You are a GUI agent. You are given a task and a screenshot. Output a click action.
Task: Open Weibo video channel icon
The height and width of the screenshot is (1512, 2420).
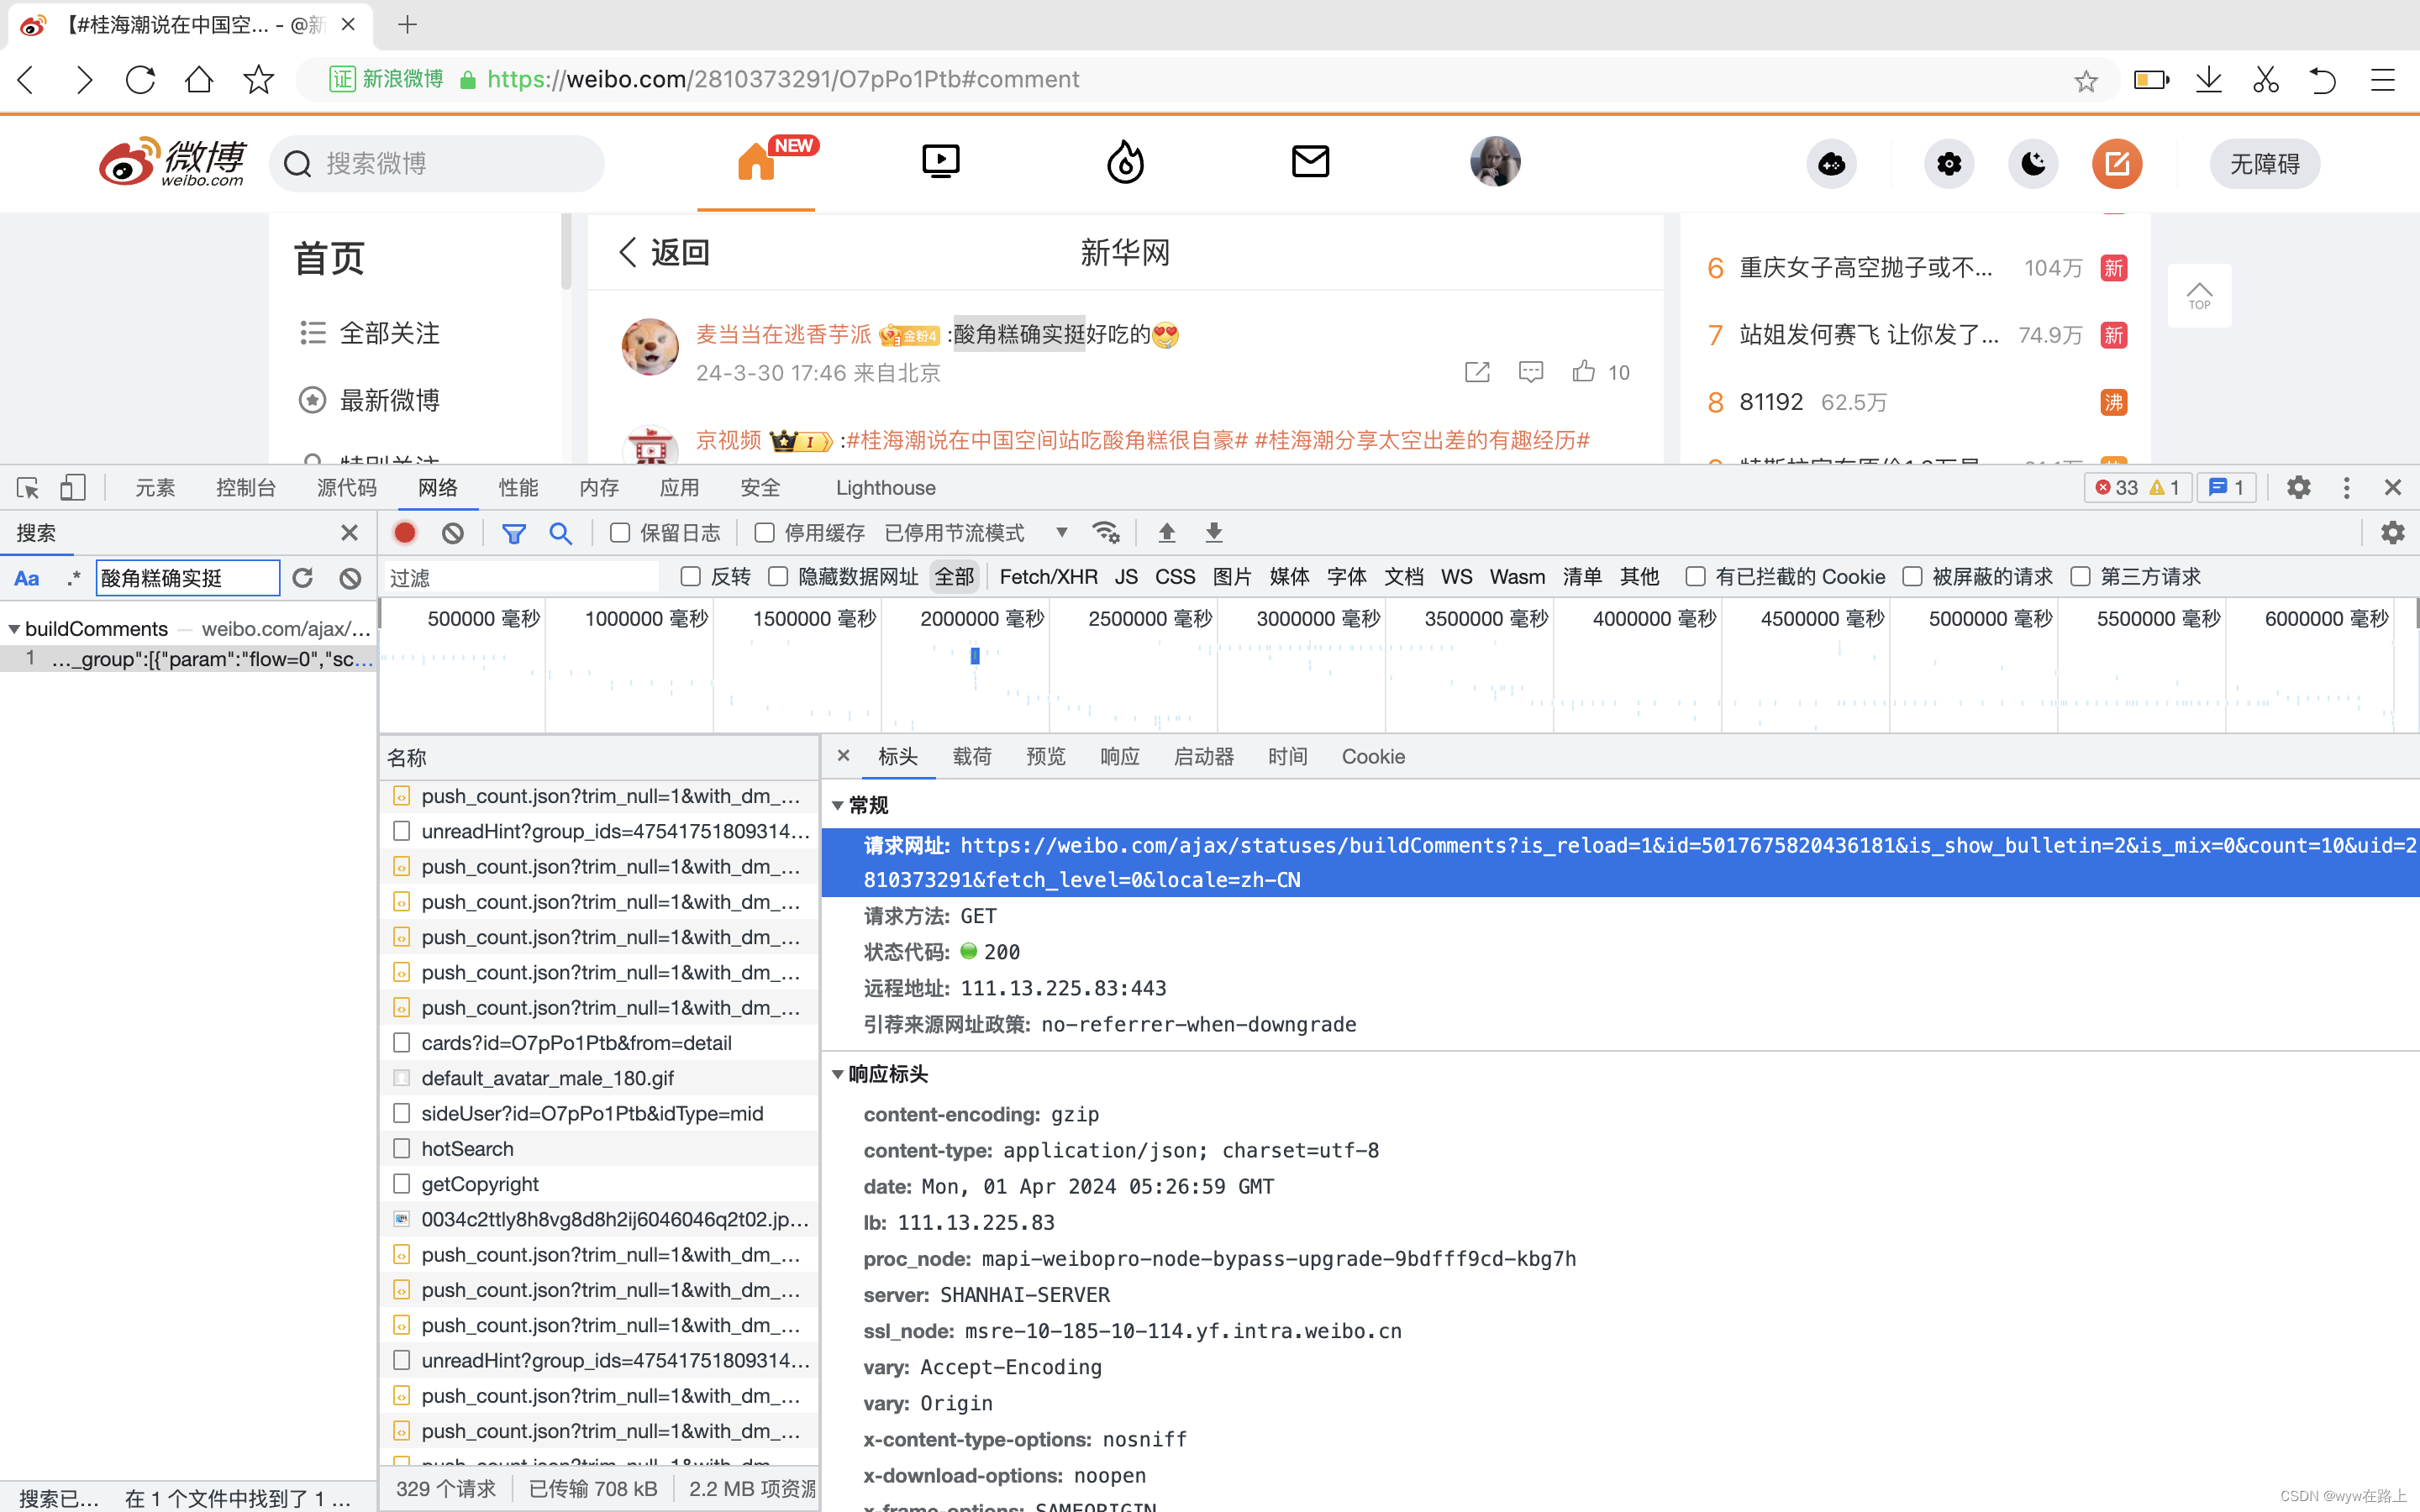(941, 162)
